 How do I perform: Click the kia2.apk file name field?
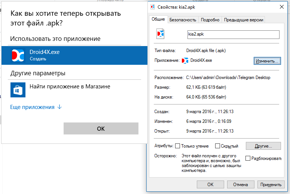233,34
